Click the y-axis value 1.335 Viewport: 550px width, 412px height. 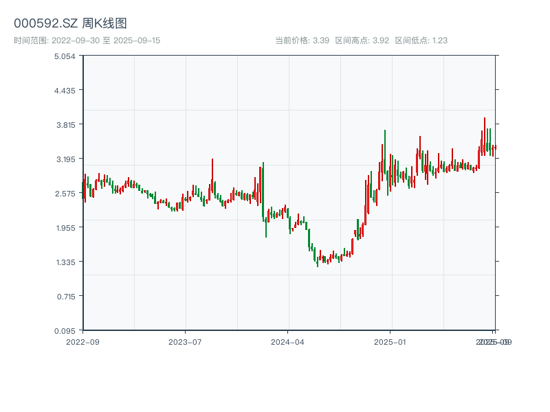[65, 262]
